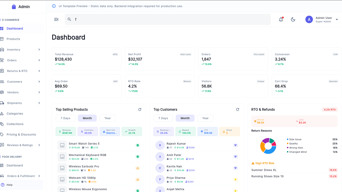Click the Categories shapes icon
This screenshot has height=192, width=342.
(x=2, y=114)
